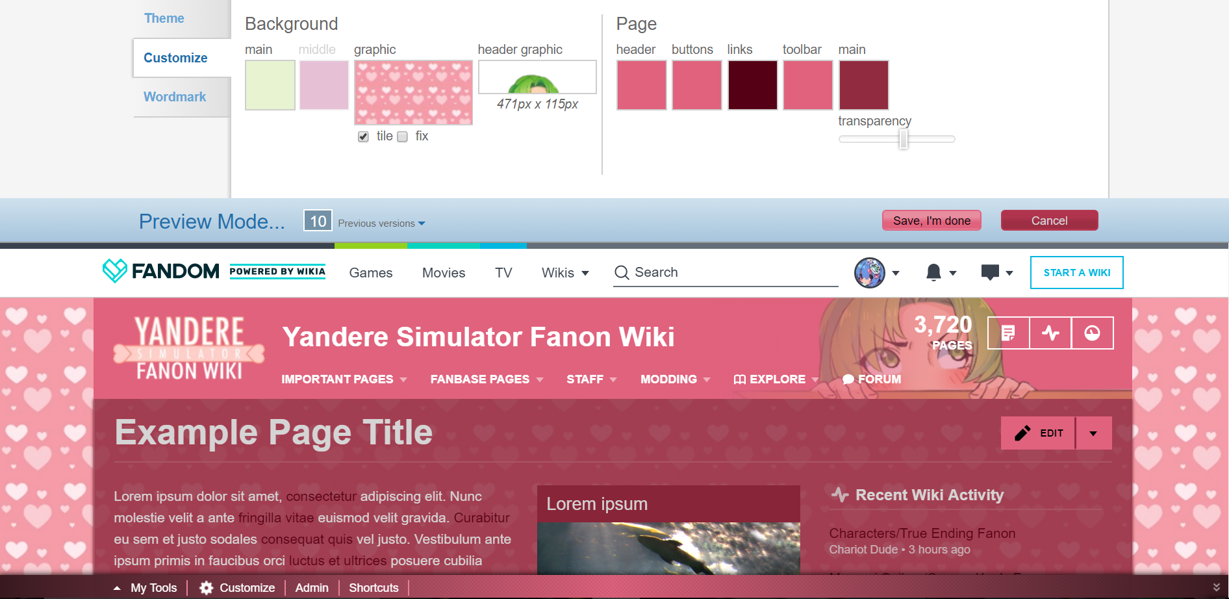Enable the fix checkbox

click(403, 136)
